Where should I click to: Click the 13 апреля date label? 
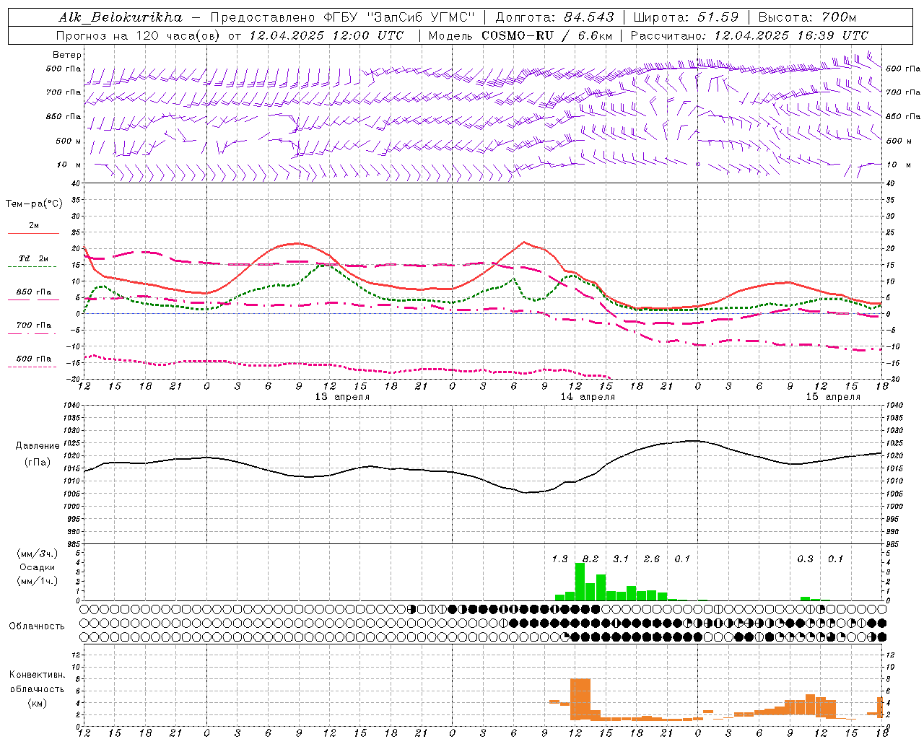point(342,397)
